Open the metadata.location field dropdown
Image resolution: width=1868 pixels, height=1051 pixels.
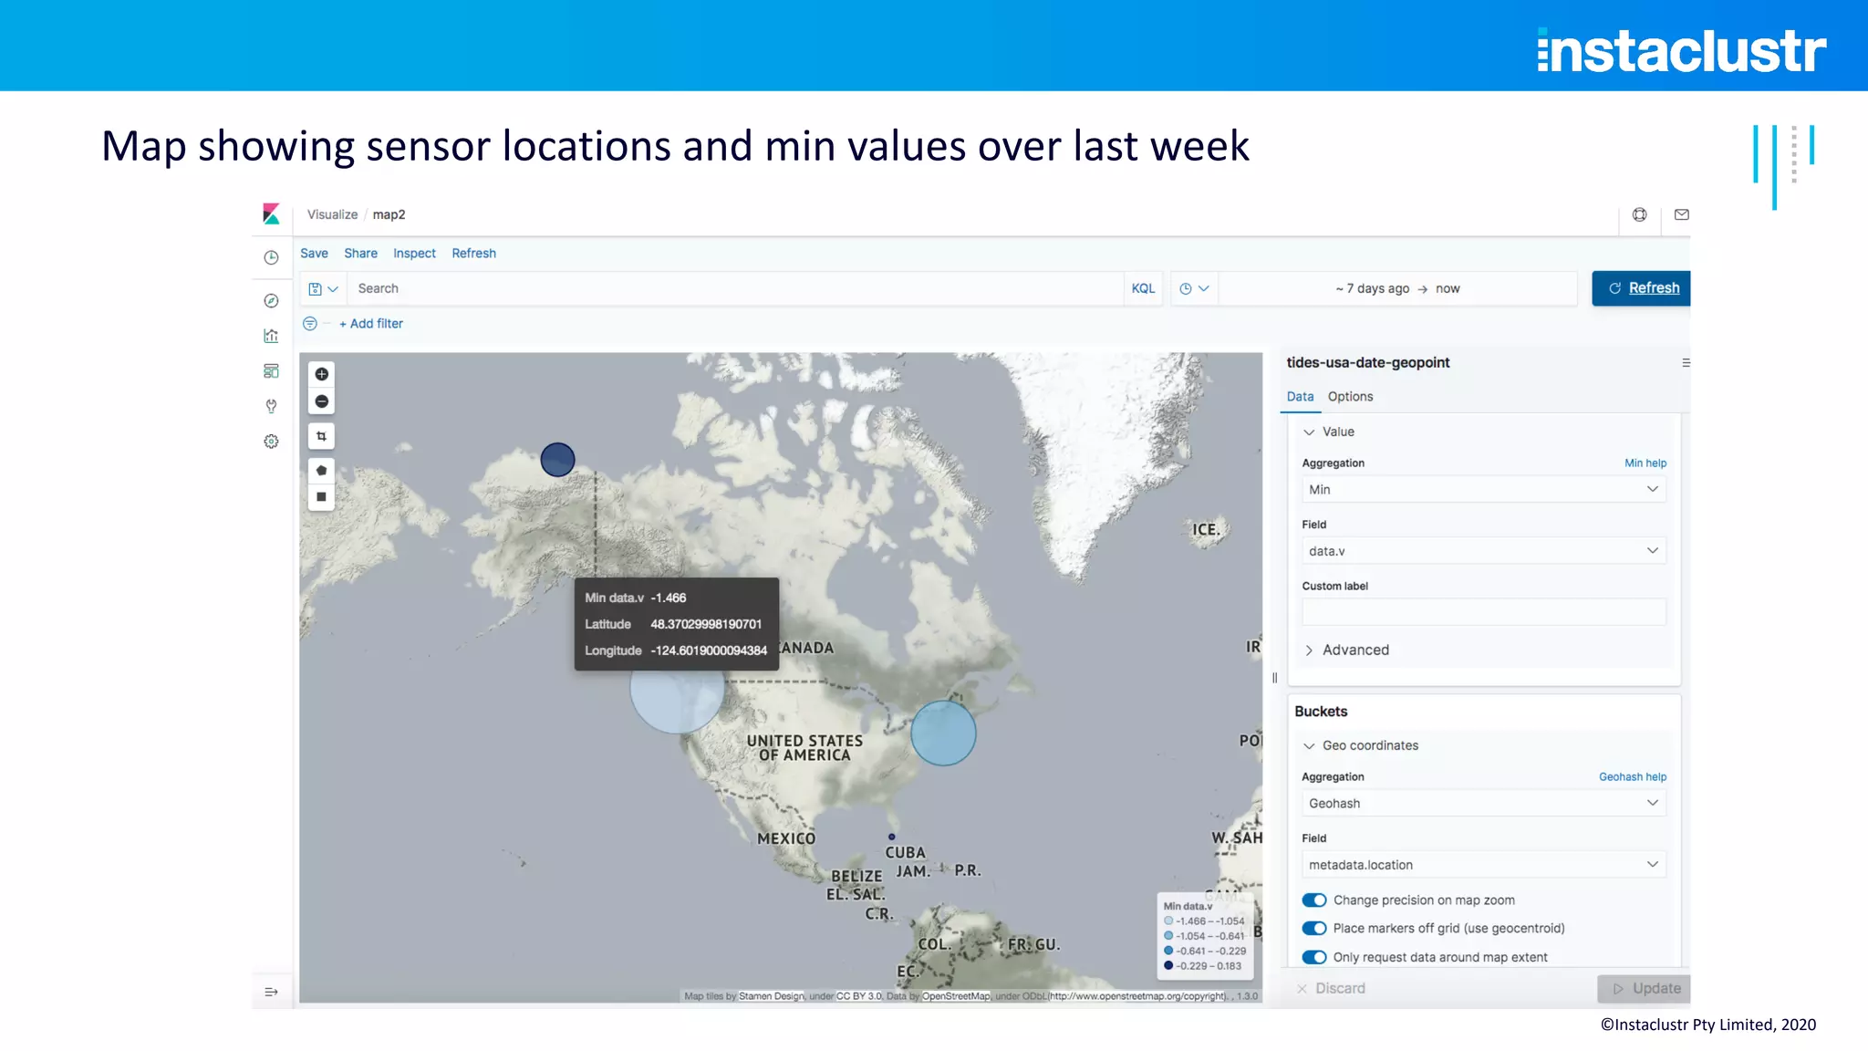(x=1484, y=865)
